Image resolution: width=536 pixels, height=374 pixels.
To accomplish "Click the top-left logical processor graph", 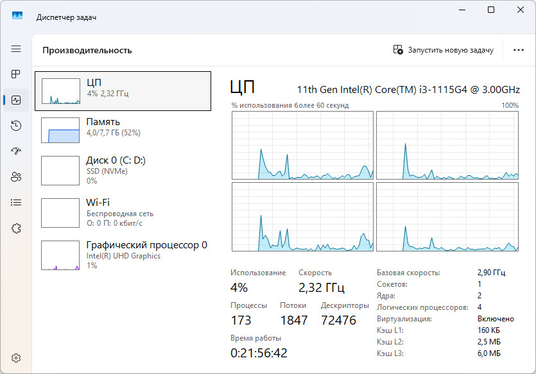I will tap(302, 145).
